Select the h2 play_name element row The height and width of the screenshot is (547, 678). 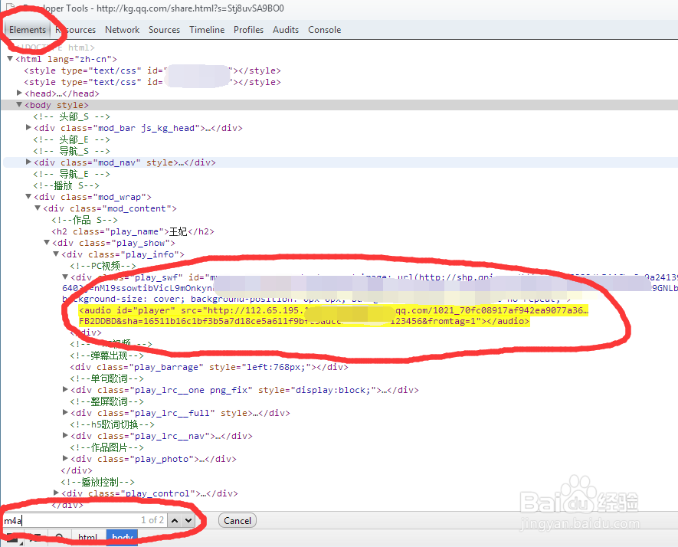[133, 231]
